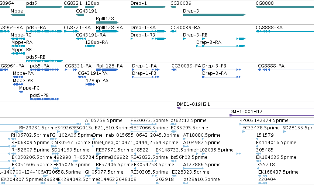Screen dimensions: 314x185
Task: Select protein Mppe-PC
Action: [x=21, y=92]
